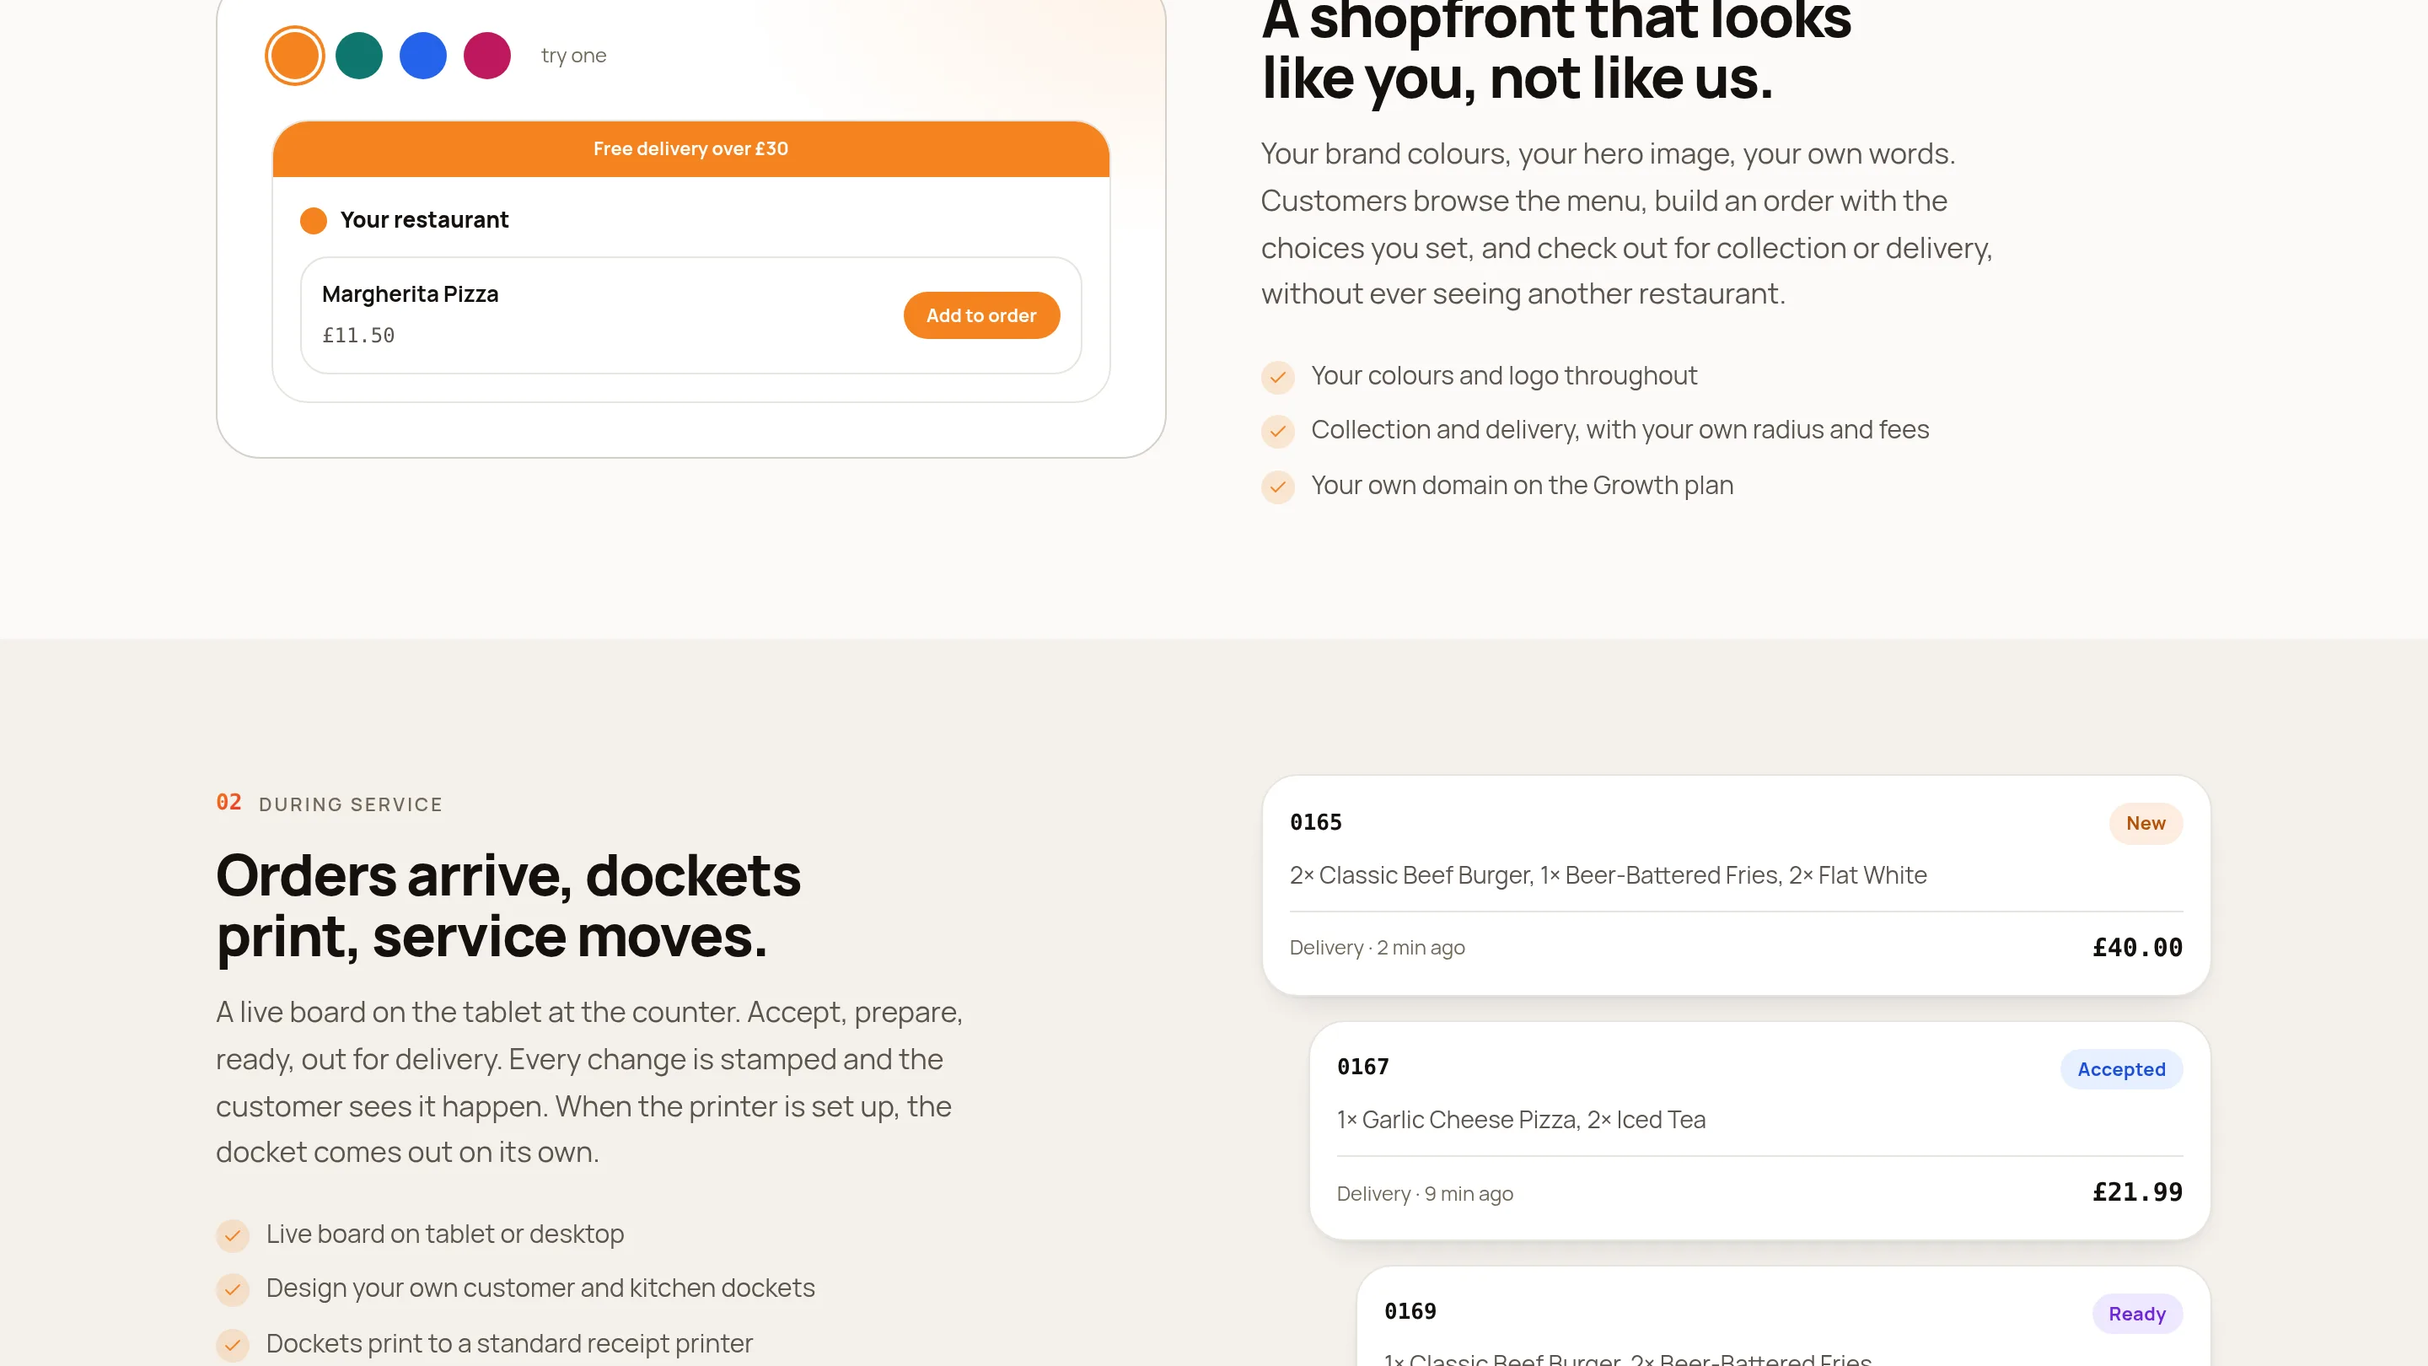The height and width of the screenshot is (1366, 2428).
Task: Click 'Delivery · 9 min ago' text
Action: 1425,1195
